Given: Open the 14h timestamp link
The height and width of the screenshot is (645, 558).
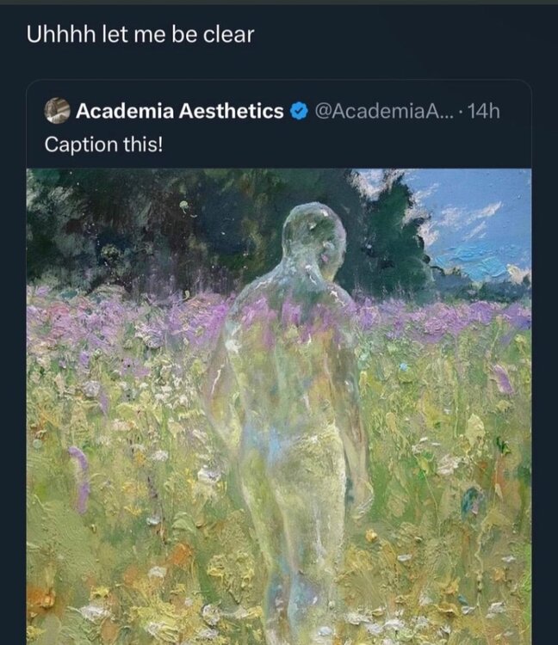Looking at the screenshot, I should coord(483,111).
